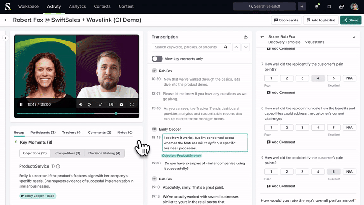This screenshot has height=205, width=364.
Task: Rate question 8 with score 2
Action: pos(287,128)
